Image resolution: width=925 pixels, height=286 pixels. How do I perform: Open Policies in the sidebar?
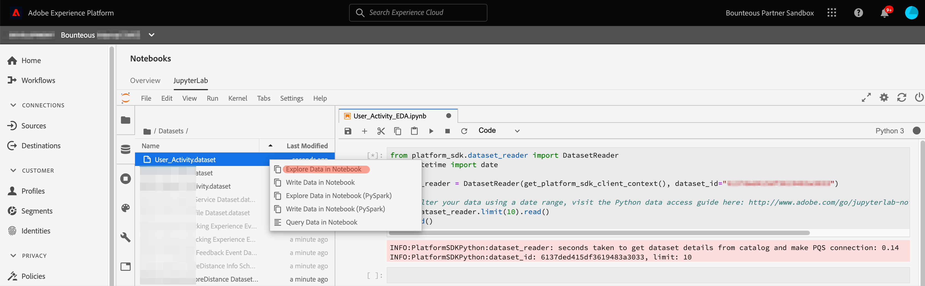click(26, 276)
